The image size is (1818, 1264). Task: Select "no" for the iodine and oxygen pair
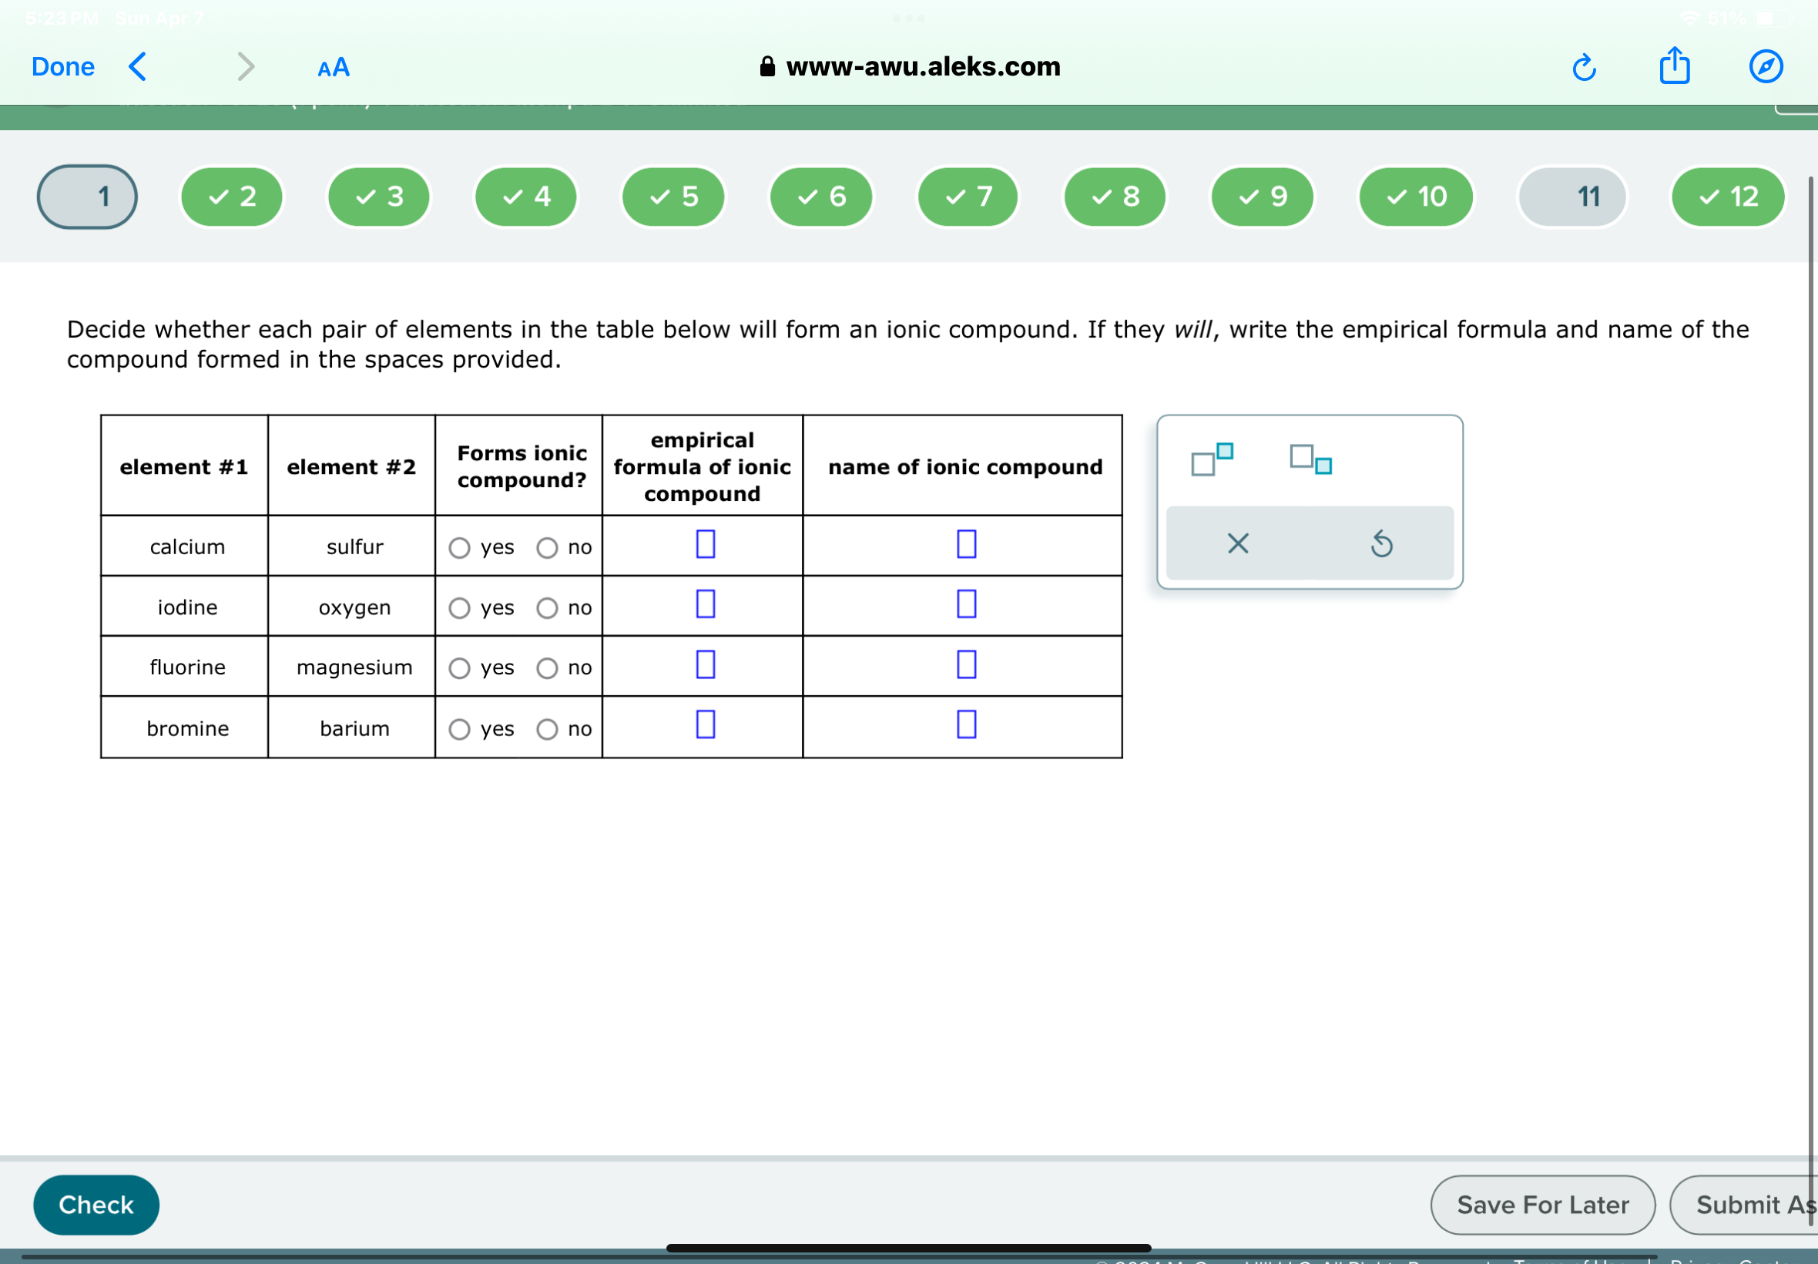tap(548, 607)
